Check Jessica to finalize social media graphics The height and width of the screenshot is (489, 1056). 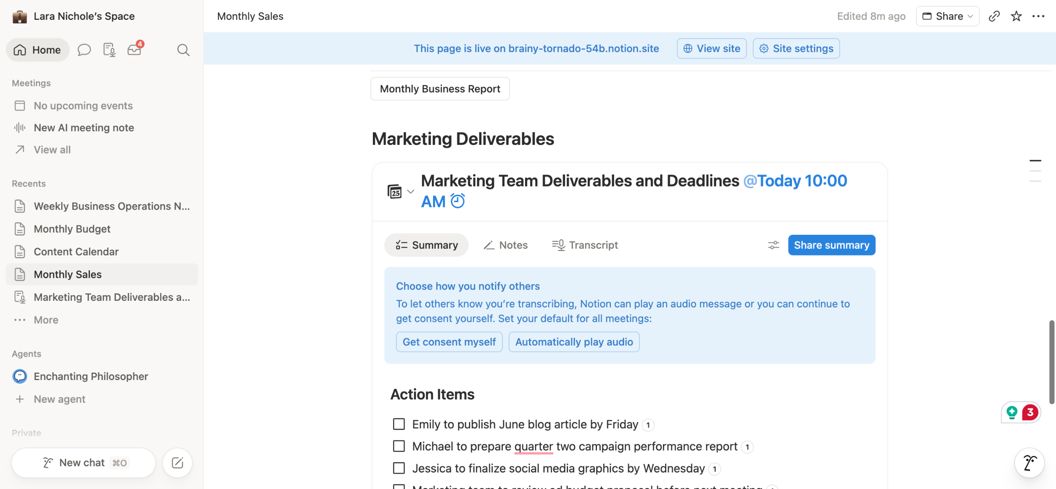(398, 468)
